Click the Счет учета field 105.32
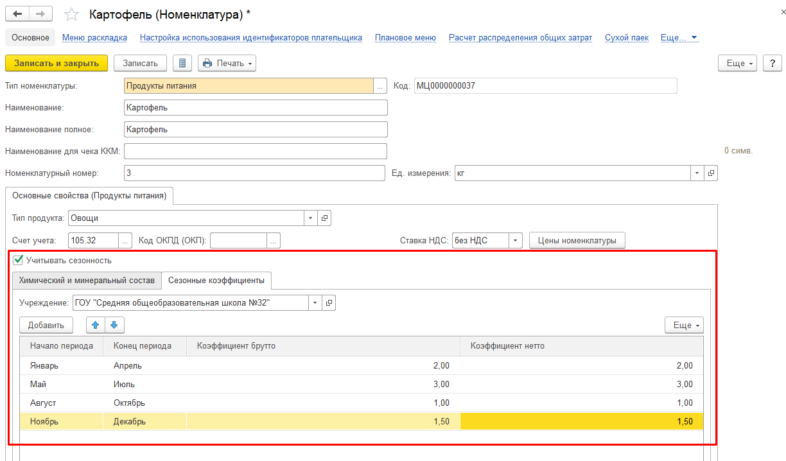Screen dimensions: 786x461 (x=93, y=241)
